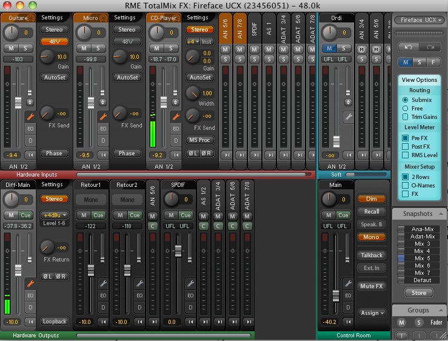Image resolution: width=448 pixels, height=341 pixels.
Task: Open Dynamics D panel on Main channel
Action: coord(348,307)
